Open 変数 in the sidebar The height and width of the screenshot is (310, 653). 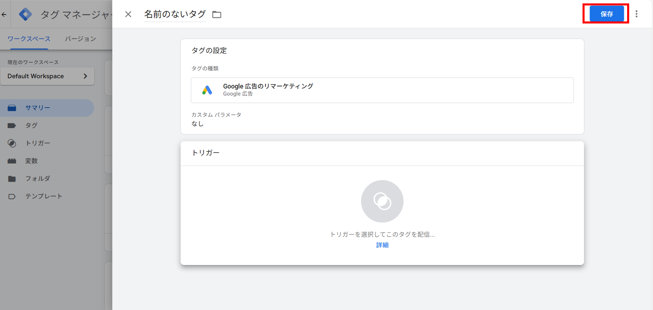click(x=47, y=161)
